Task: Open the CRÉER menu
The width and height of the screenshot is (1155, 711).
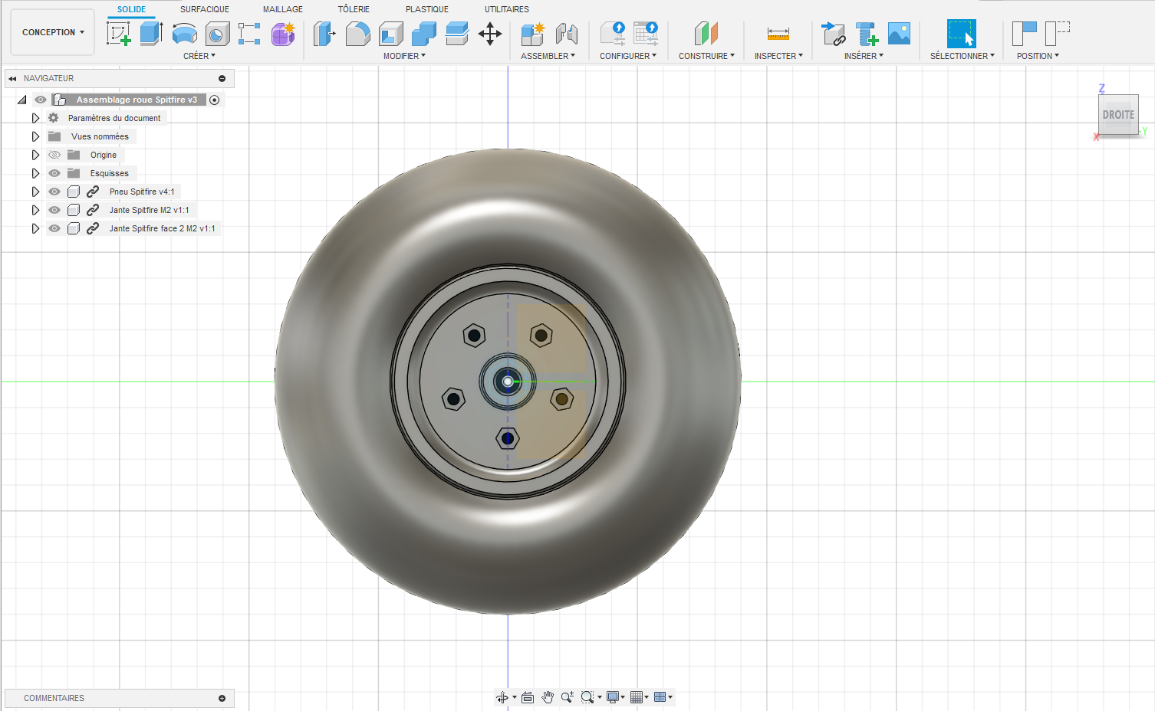Action: click(199, 56)
